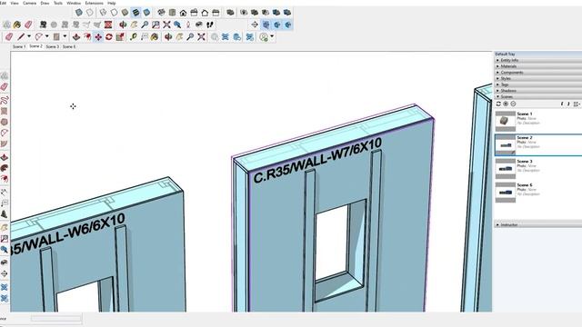Expand the Materials tray panel

[x=537, y=66]
